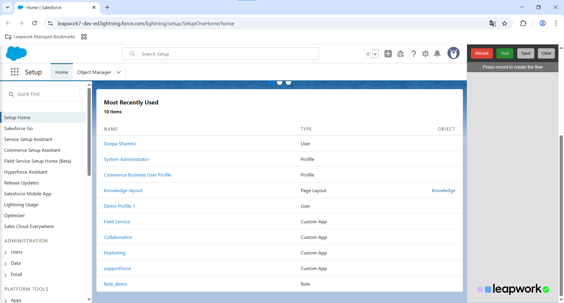Screen dimensions: 564x303
Task: Open Chrome extensions puzzle icon
Action: (x=523, y=23)
